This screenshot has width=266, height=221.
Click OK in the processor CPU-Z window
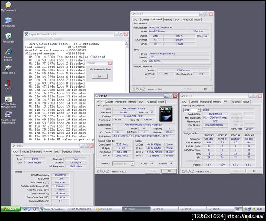(x=169, y=171)
